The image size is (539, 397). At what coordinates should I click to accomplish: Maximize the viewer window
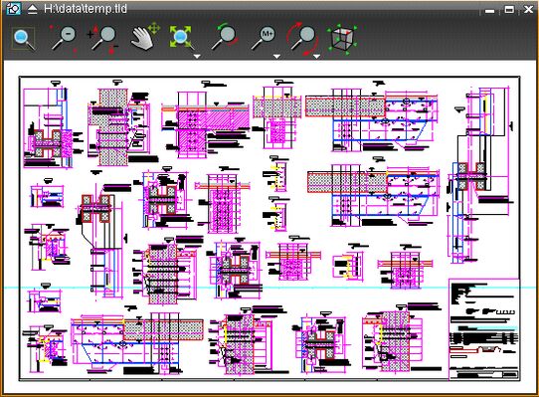coord(509,9)
